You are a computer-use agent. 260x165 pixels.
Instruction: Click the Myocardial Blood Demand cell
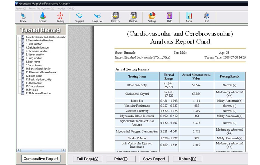tap(137, 116)
